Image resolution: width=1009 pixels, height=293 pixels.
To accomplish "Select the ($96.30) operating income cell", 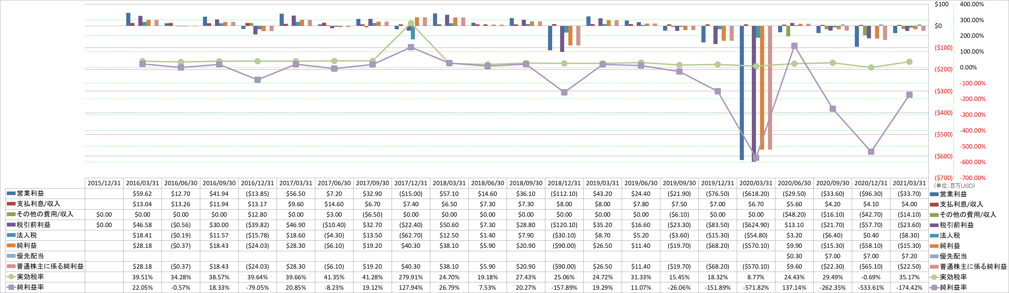I will 871,194.
